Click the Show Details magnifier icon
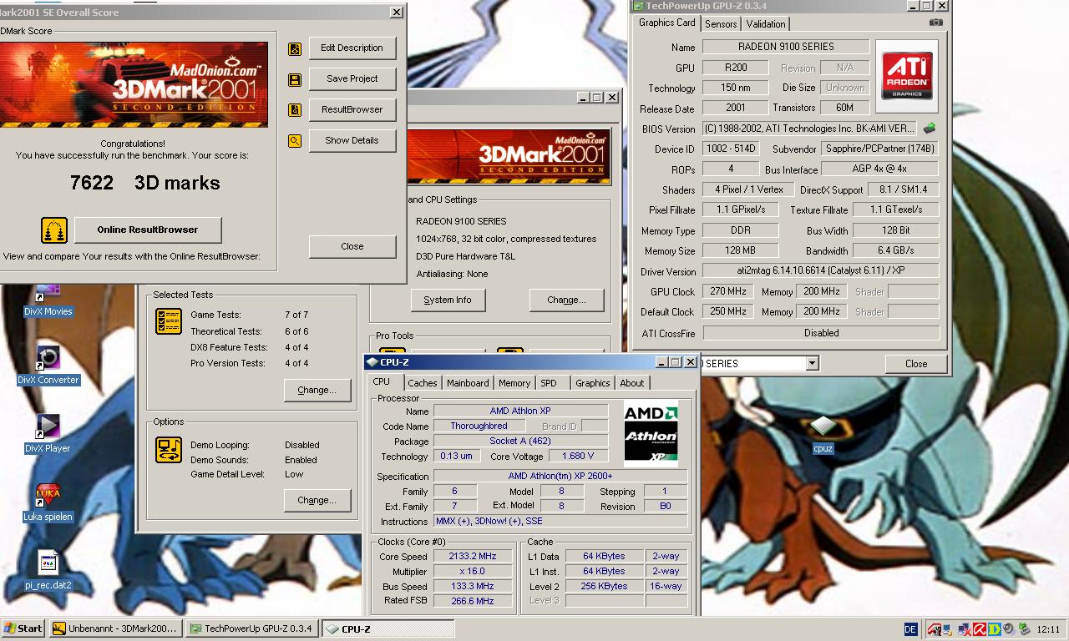Screen dimensions: 1069x641 (295, 141)
